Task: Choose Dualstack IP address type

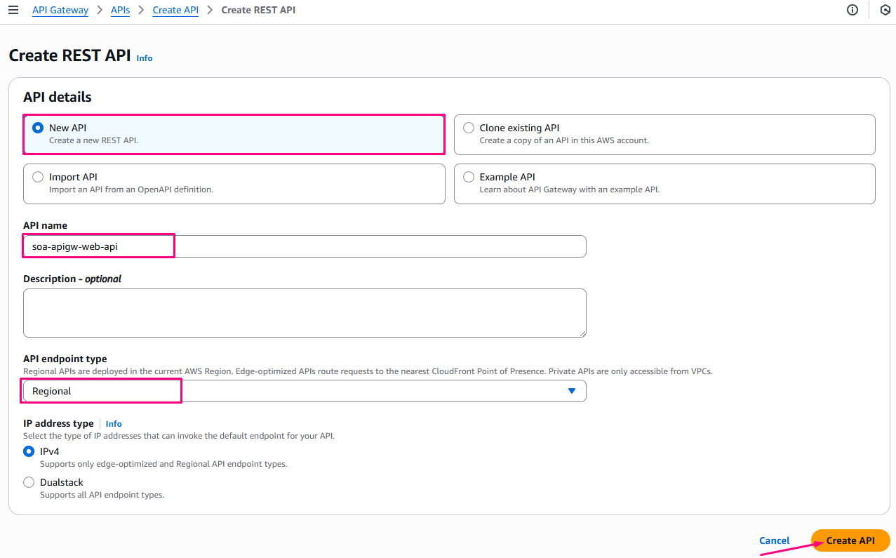Action: tap(29, 482)
